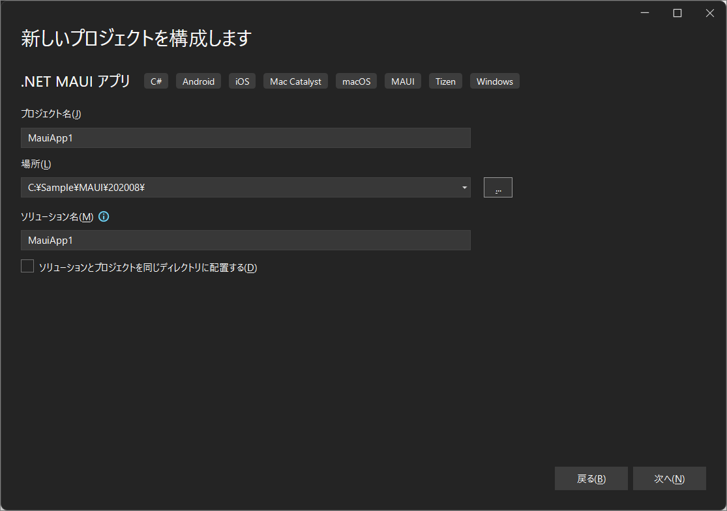Click the 場所(L) label

36,164
